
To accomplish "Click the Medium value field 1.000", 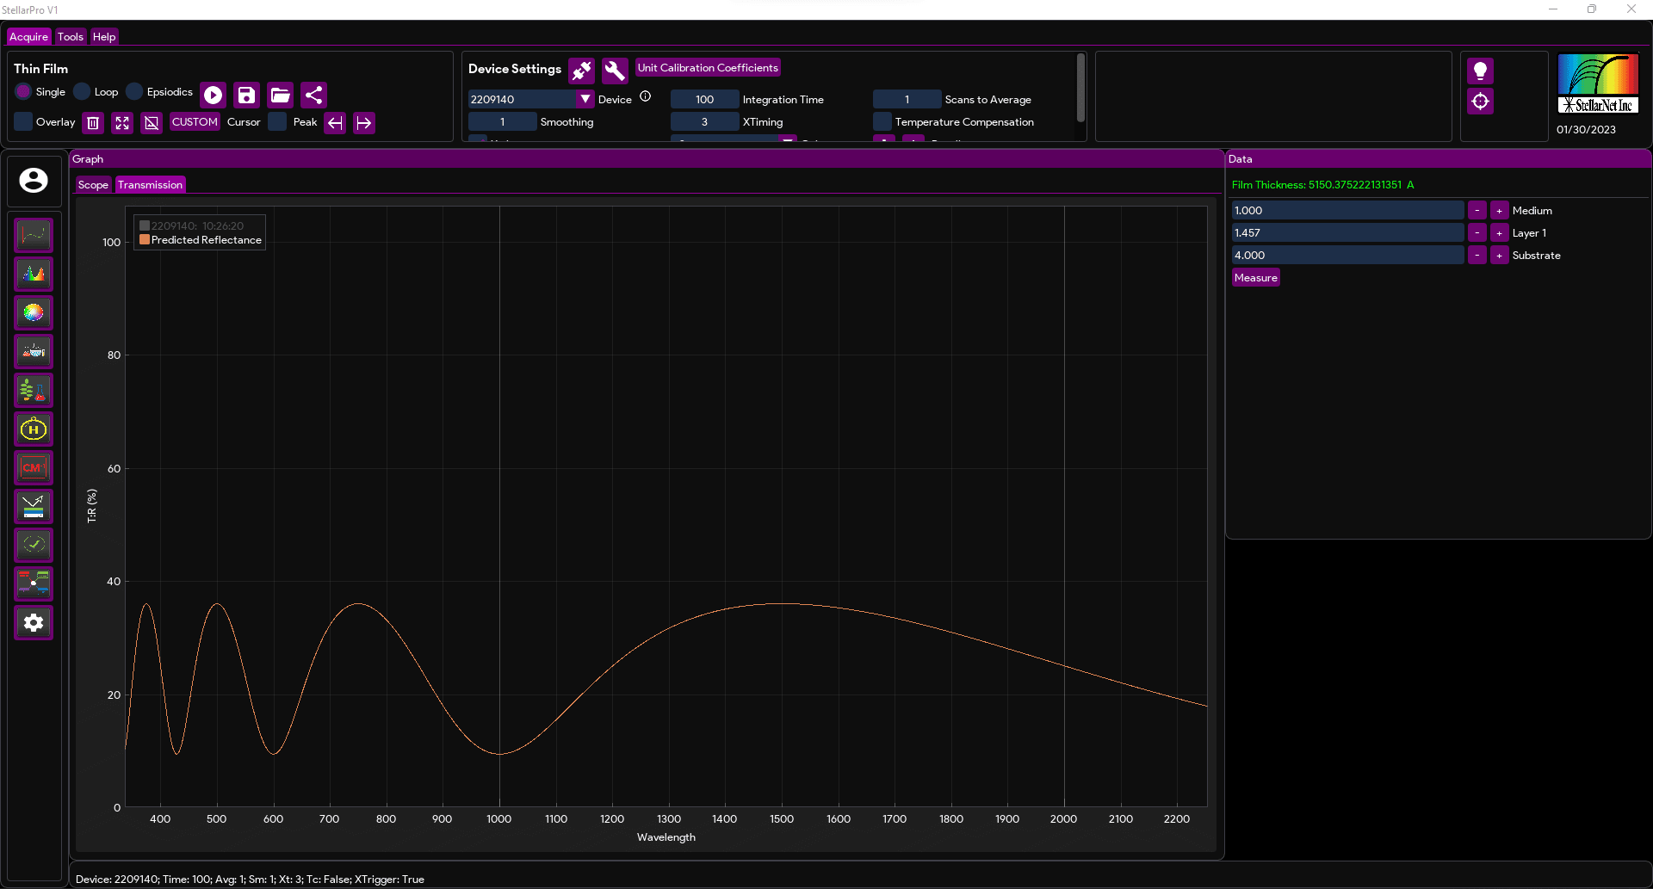I will click(x=1347, y=211).
